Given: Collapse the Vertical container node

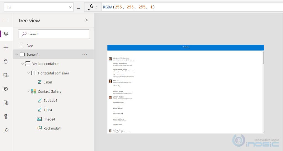Looking at the screenshot, I should point(22,64).
